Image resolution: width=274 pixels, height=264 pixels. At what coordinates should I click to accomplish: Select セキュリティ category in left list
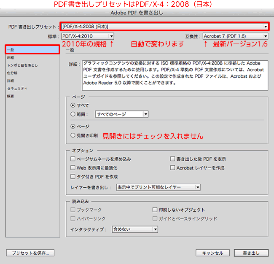pos(32,89)
